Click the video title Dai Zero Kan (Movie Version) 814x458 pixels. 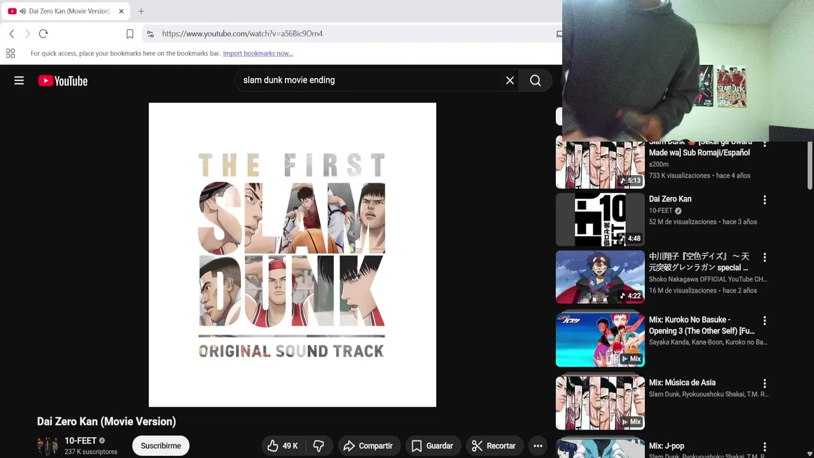pos(106,421)
